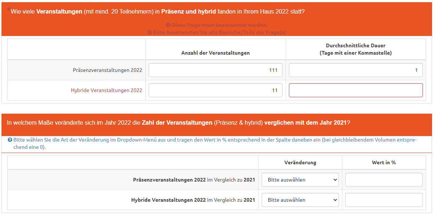Open Veränderung dropdown for Präsenzveranstaltungen 2022

pos(300,180)
